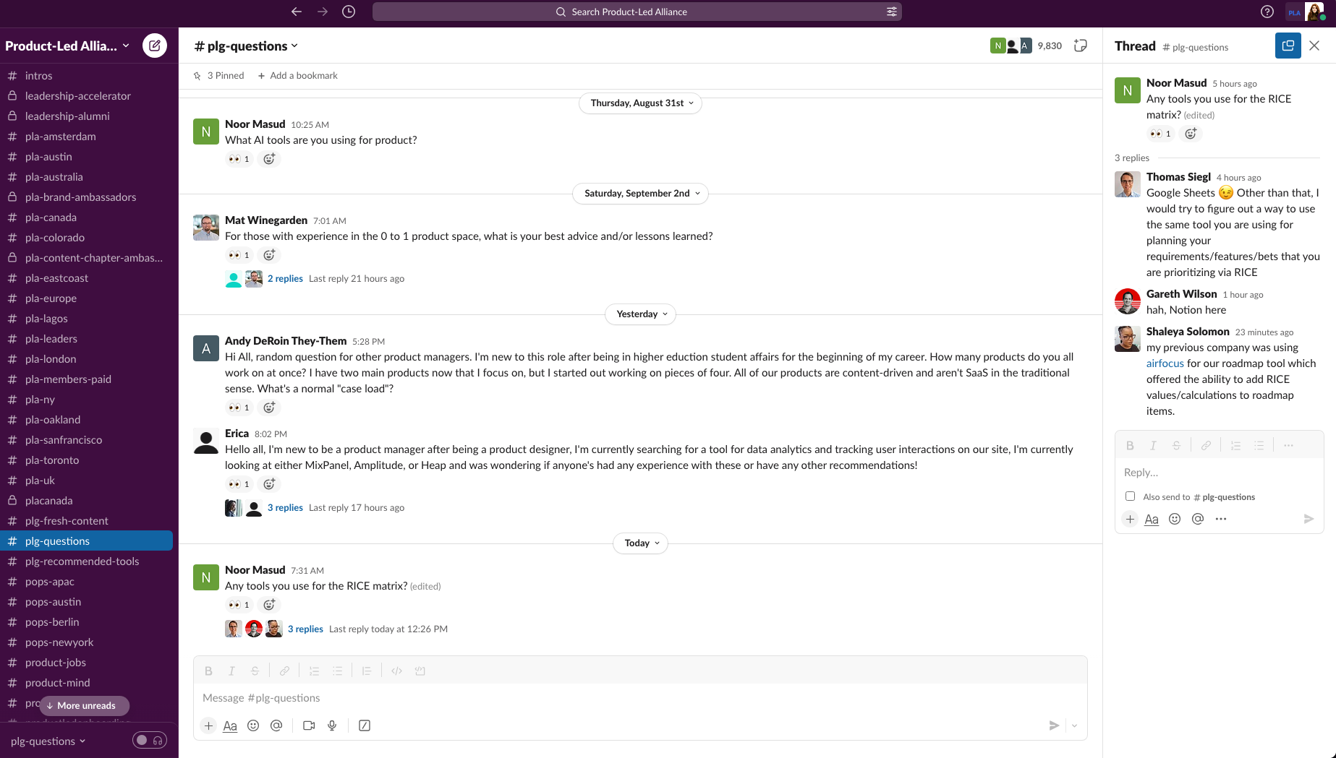This screenshot has width=1336, height=758.
Task: Click the search Product-Led Alliance field
Action: pyautogui.click(x=637, y=12)
